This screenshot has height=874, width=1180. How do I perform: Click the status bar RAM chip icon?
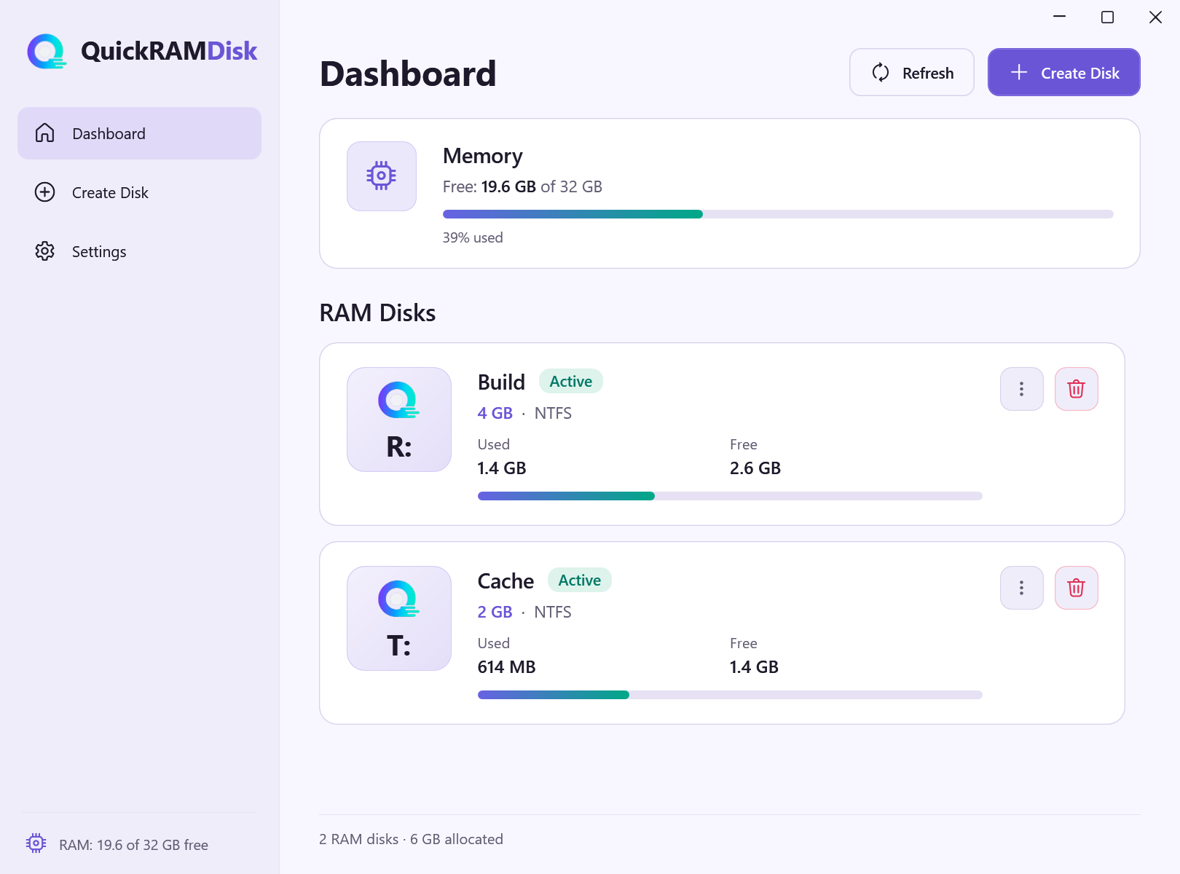[x=36, y=843]
